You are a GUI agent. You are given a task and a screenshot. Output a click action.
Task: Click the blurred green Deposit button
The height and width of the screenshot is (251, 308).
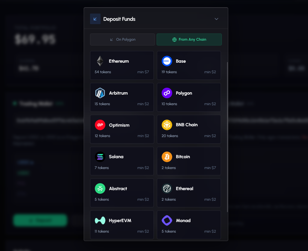coord(40,220)
